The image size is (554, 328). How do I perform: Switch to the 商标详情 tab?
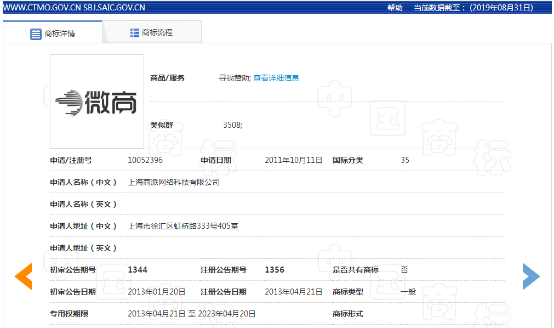coord(52,32)
